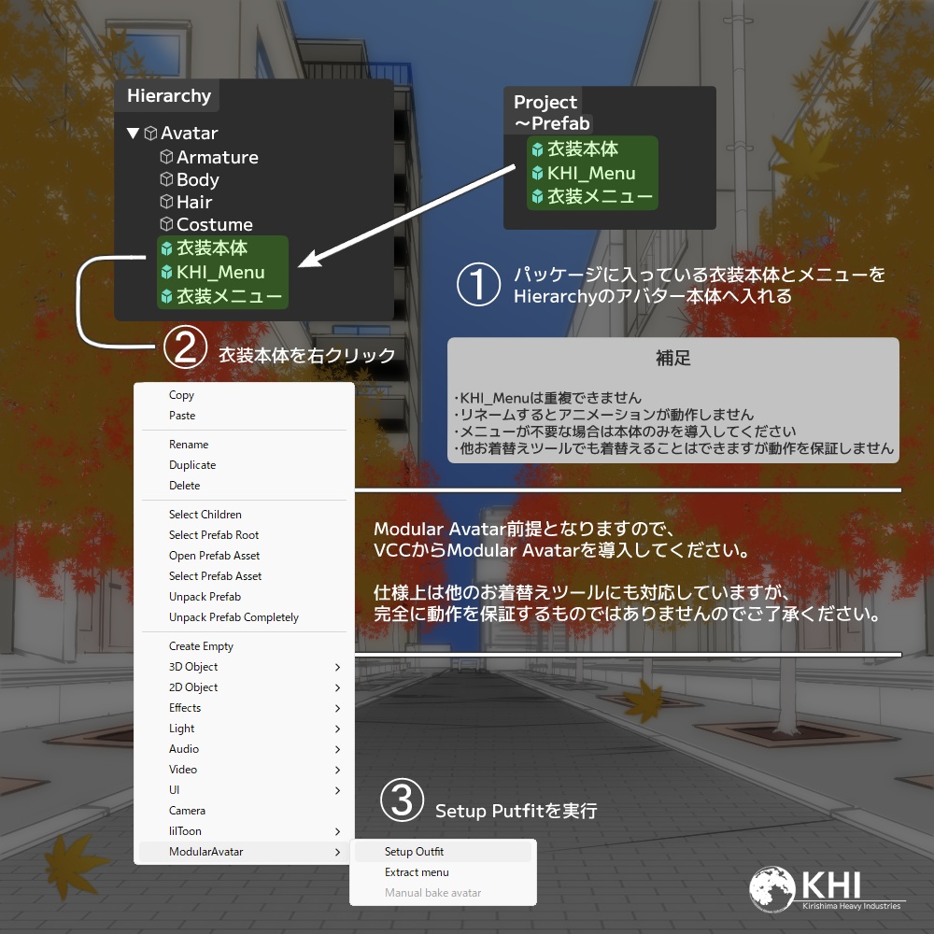Viewport: 934px width, 934px height.
Task: Choose Duplicate from the context menu
Action: click(x=244, y=465)
